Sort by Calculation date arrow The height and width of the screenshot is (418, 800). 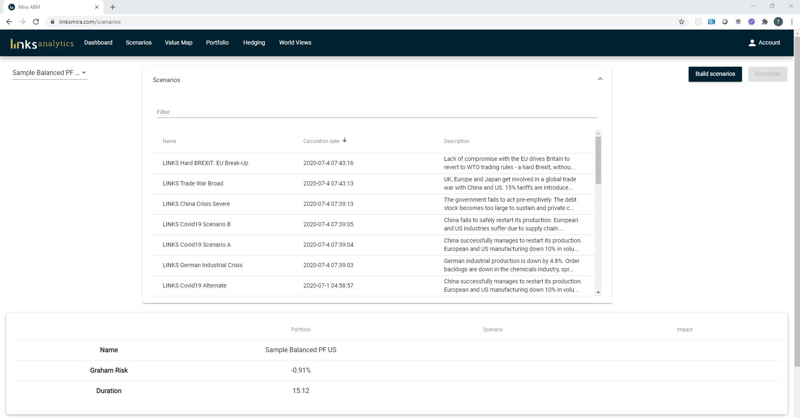click(x=345, y=140)
